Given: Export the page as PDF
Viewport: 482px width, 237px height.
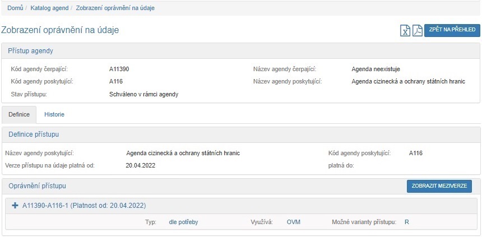Looking at the screenshot, I should (x=417, y=30).
